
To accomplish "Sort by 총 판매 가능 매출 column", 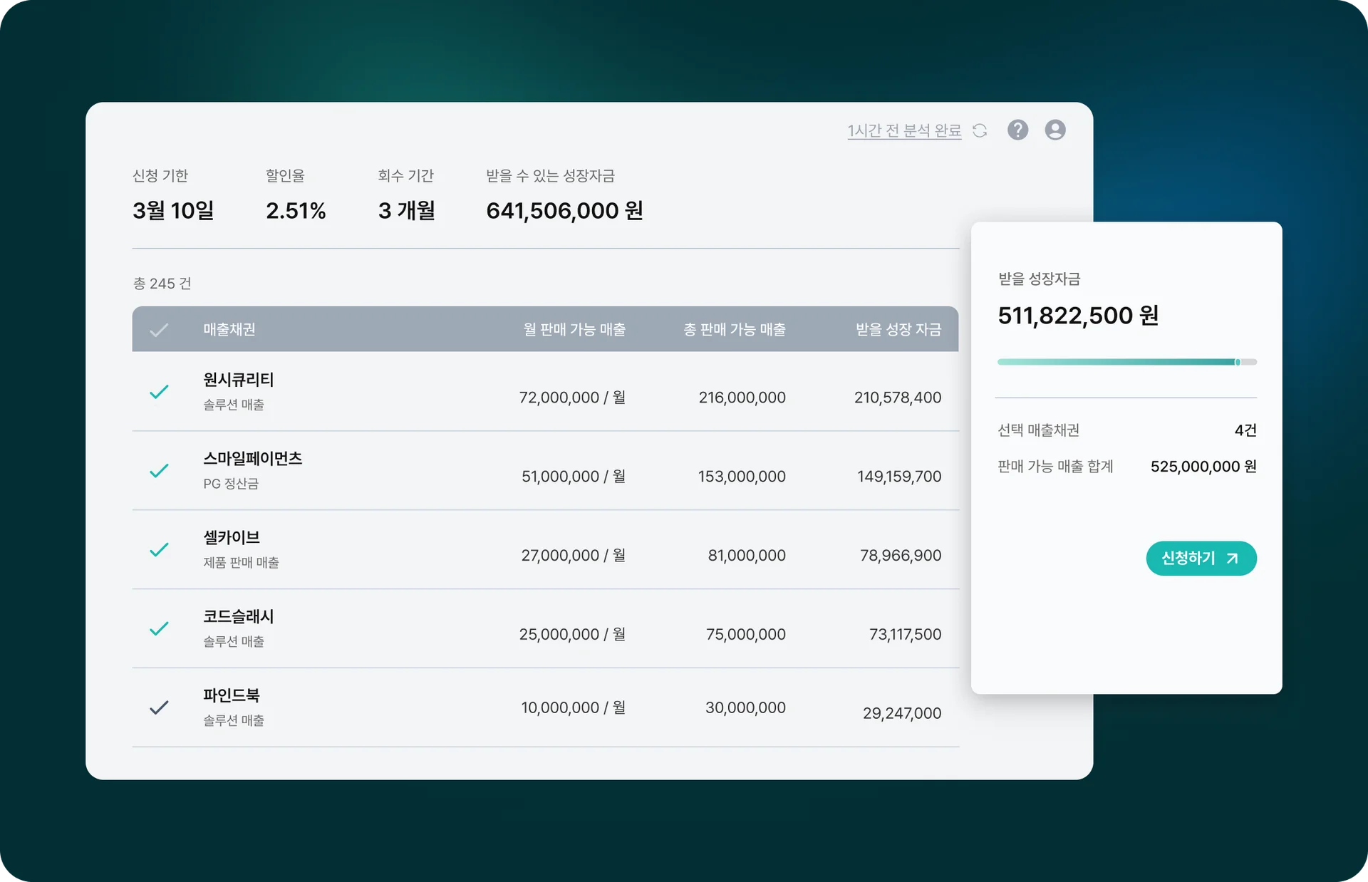I will pos(734,330).
